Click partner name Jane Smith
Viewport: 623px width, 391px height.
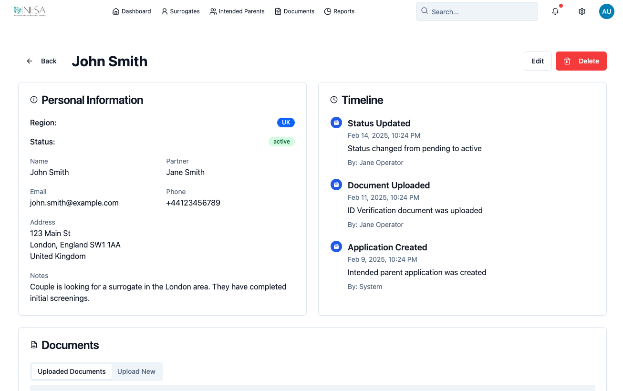(185, 172)
